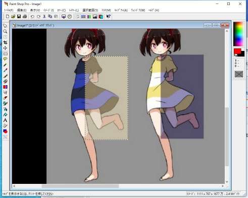
Task: Click the red foreground color swatch
Action: (x=237, y=51)
